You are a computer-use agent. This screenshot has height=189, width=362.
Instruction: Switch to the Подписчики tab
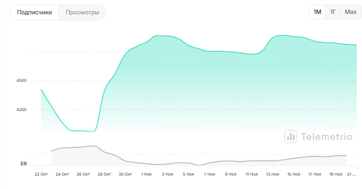click(x=34, y=13)
